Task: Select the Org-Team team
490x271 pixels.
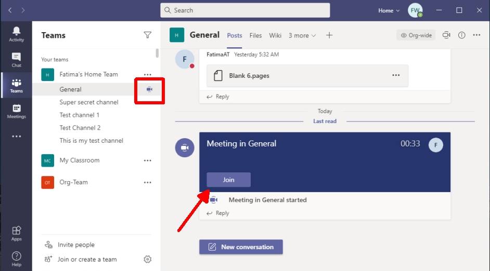Action: [x=73, y=182]
